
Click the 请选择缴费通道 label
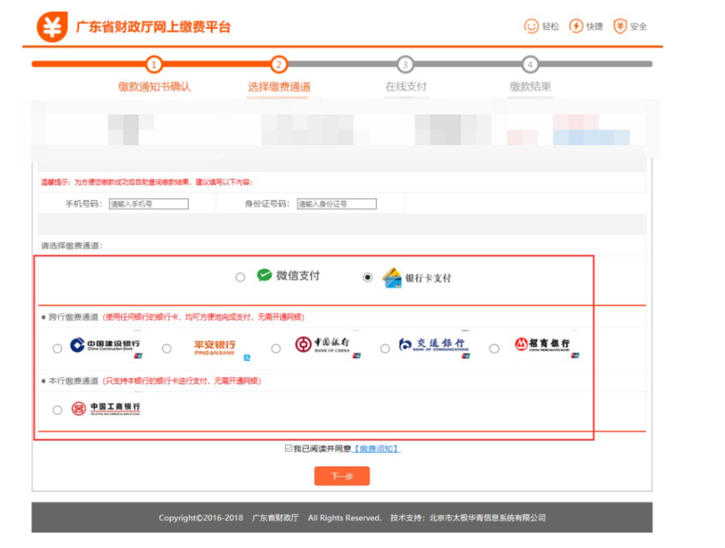[x=72, y=246]
